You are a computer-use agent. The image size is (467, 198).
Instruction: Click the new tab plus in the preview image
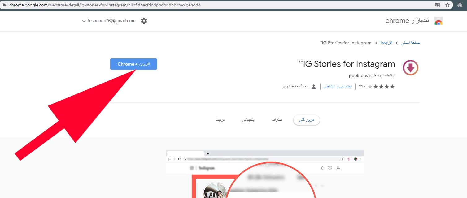click(x=207, y=153)
